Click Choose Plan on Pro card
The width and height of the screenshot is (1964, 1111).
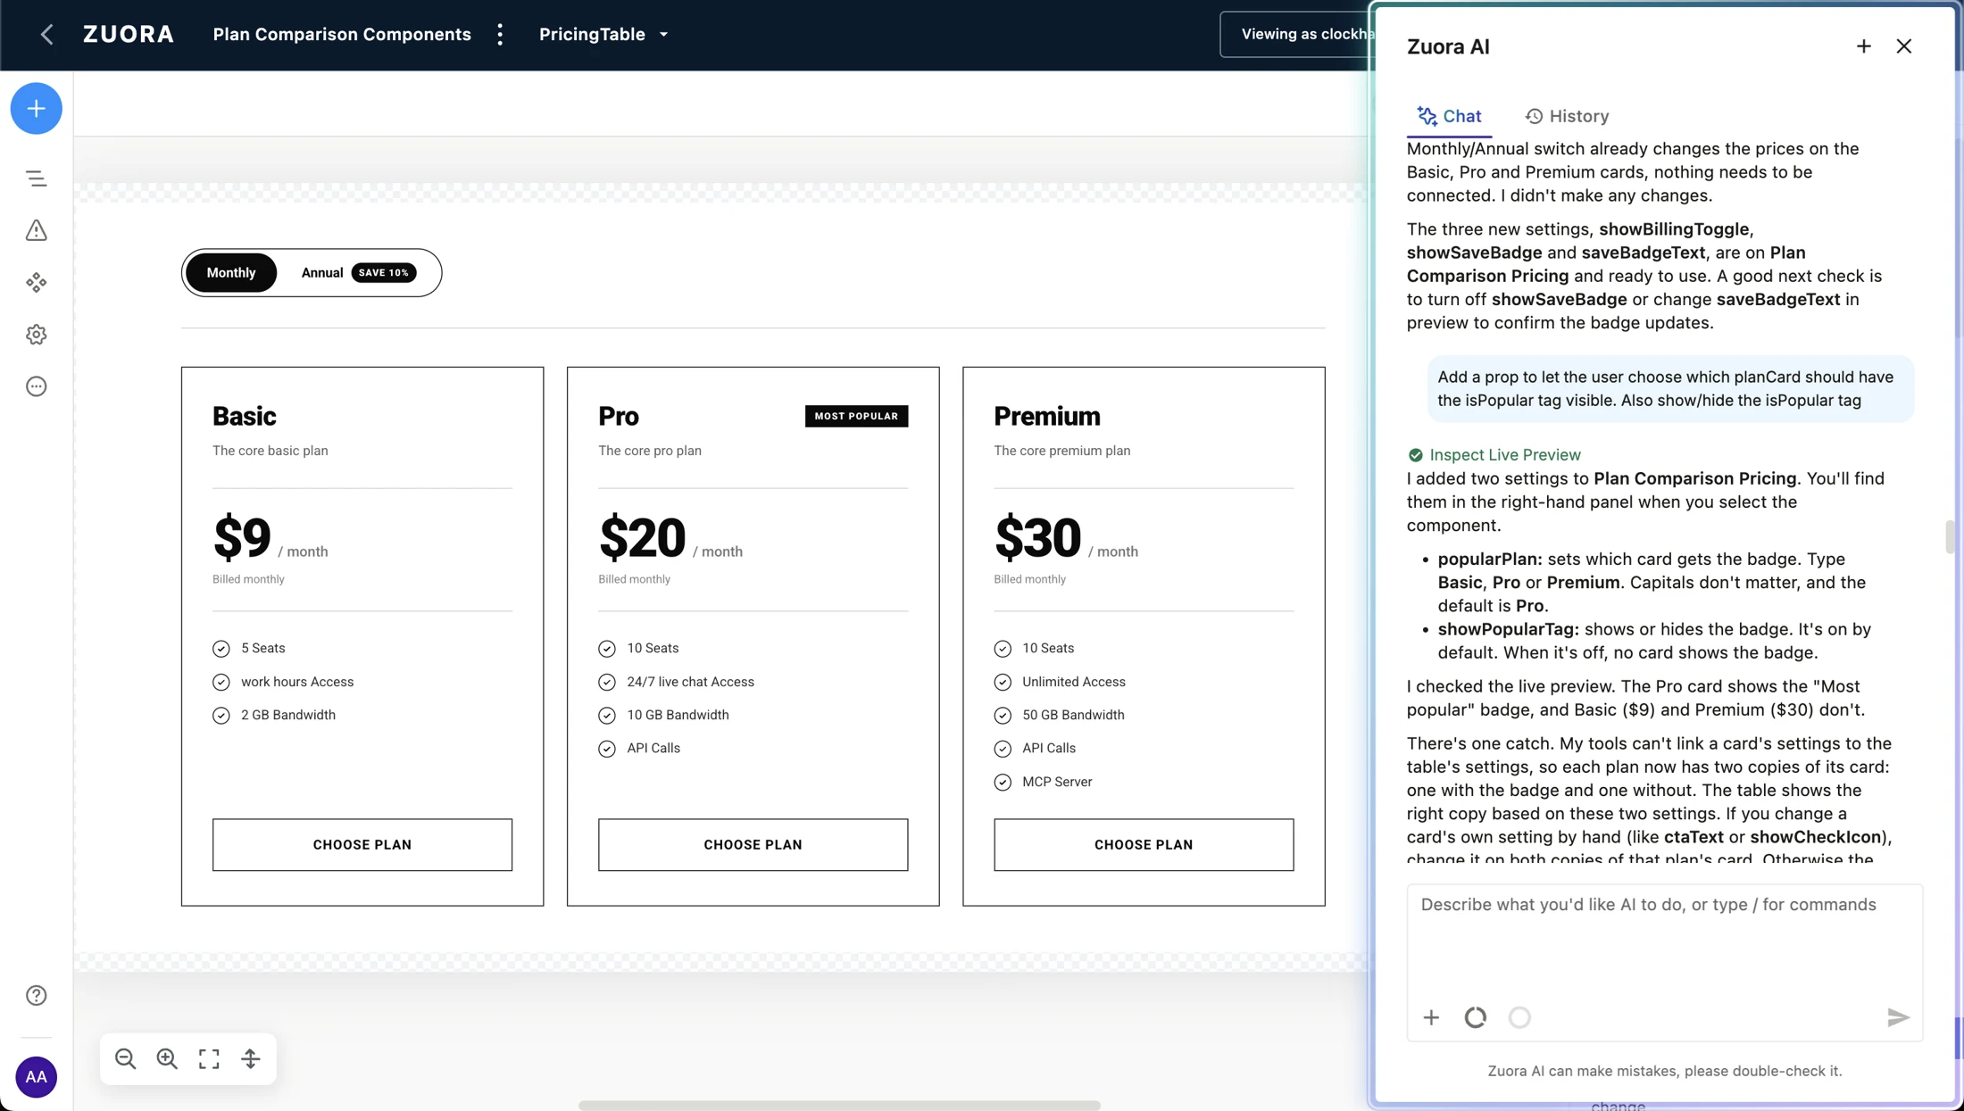pyautogui.click(x=753, y=845)
